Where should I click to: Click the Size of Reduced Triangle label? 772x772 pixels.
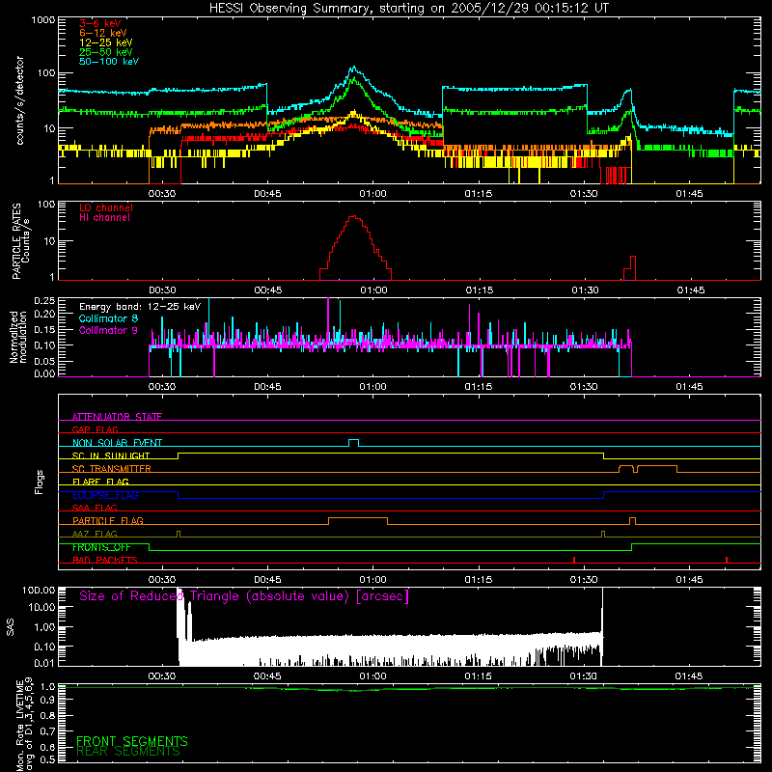244,596
